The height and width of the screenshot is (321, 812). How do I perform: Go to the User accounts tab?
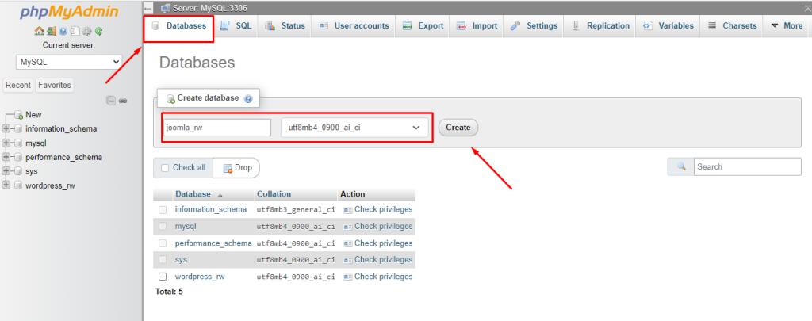click(x=354, y=26)
